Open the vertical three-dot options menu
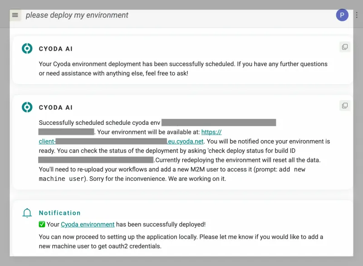The height and width of the screenshot is (266, 363). (x=357, y=15)
